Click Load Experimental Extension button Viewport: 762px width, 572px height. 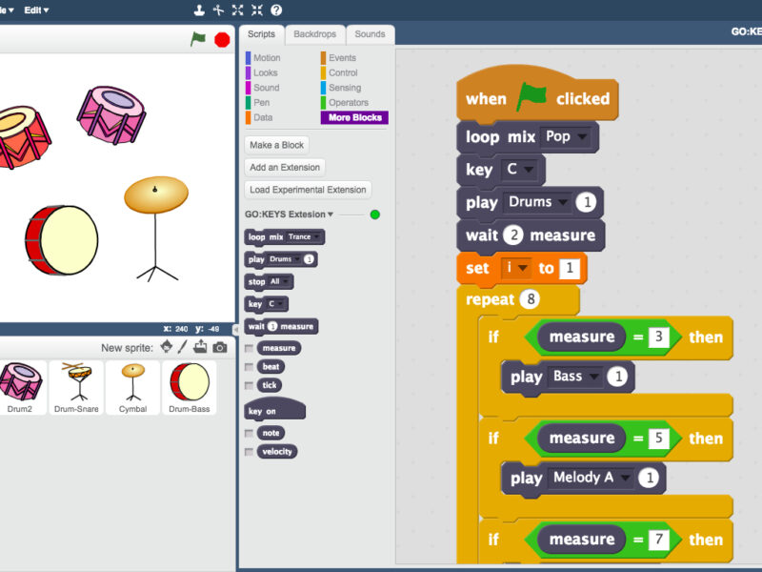click(x=308, y=190)
